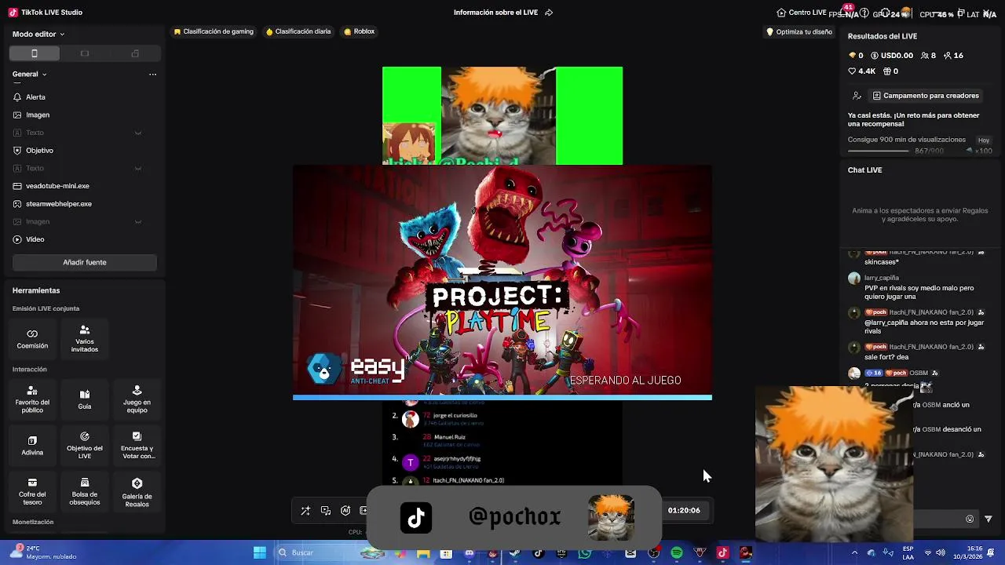Open Bolsa de obsequios tool
This screenshot has height=565, width=1005.
pos(85,492)
